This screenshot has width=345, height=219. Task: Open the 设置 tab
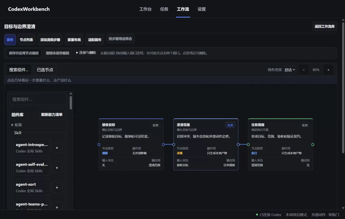(x=201, y=9)
